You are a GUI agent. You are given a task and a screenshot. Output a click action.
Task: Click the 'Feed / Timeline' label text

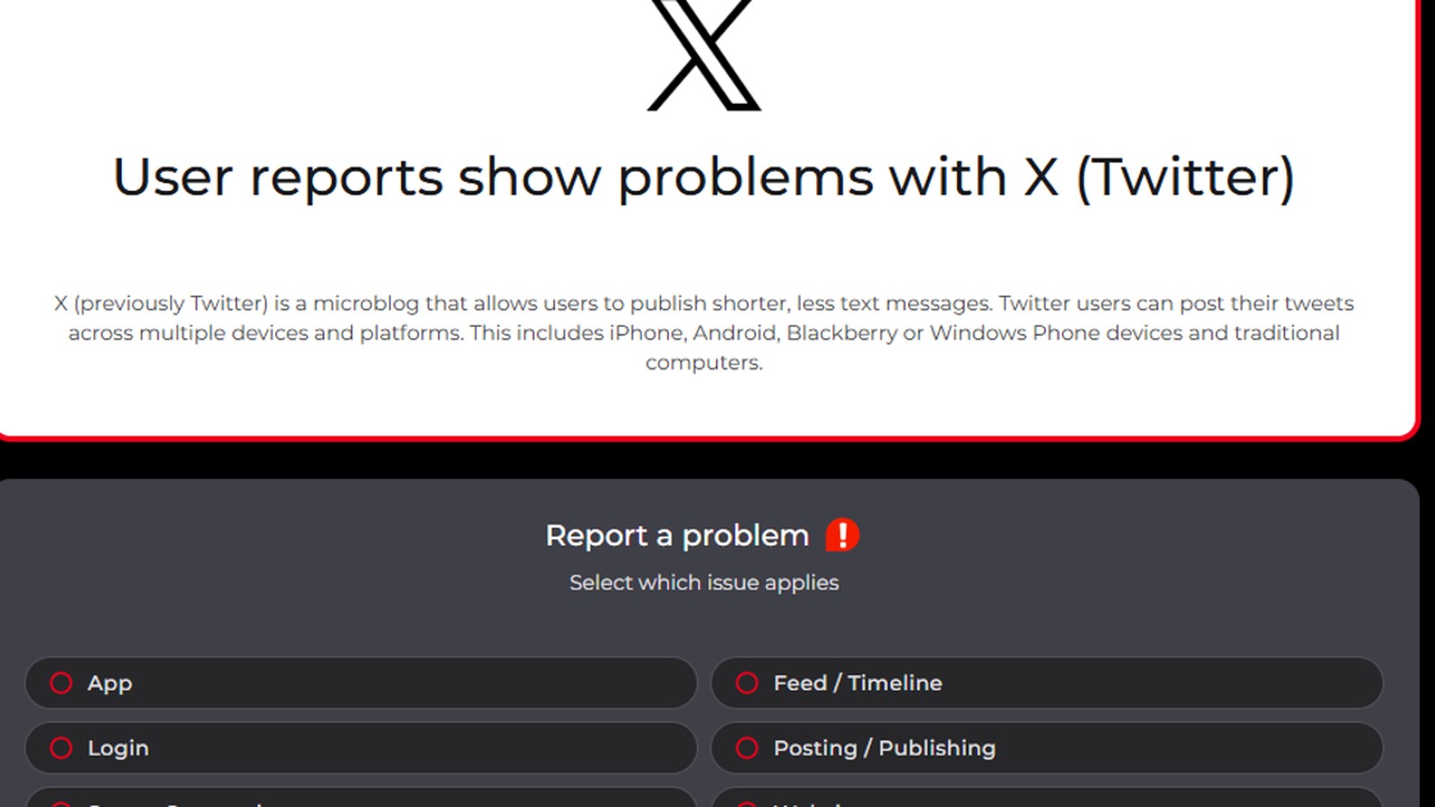point(857,683)
